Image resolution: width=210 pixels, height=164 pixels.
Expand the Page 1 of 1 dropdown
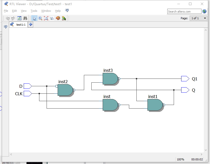pos(198,18)
